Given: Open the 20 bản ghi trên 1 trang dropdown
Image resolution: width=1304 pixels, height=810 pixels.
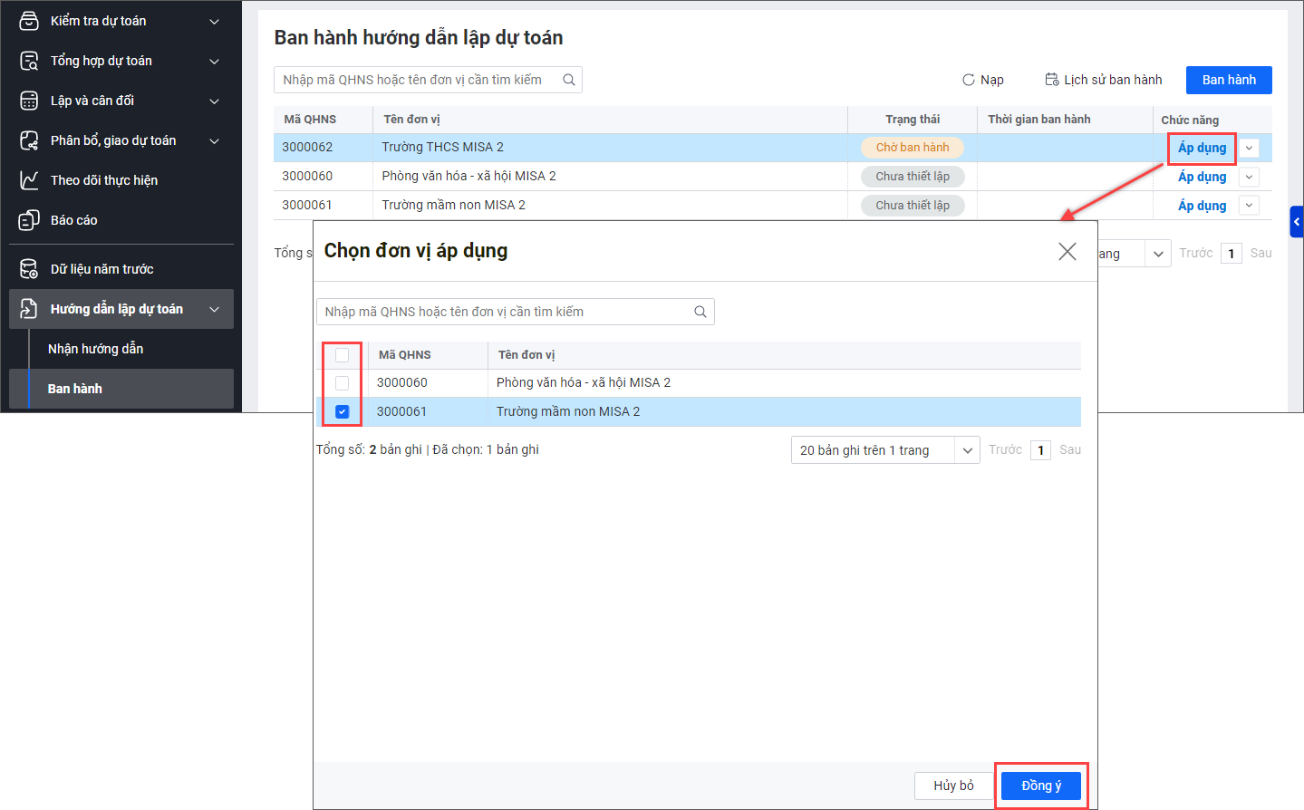Looking at the screenshot, I should click(x=884, y=450).
